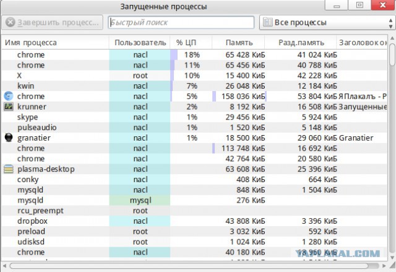Select chrome process using 18% CPU
396x272 pixels.
pyautogui.click(x=194, y=55)
